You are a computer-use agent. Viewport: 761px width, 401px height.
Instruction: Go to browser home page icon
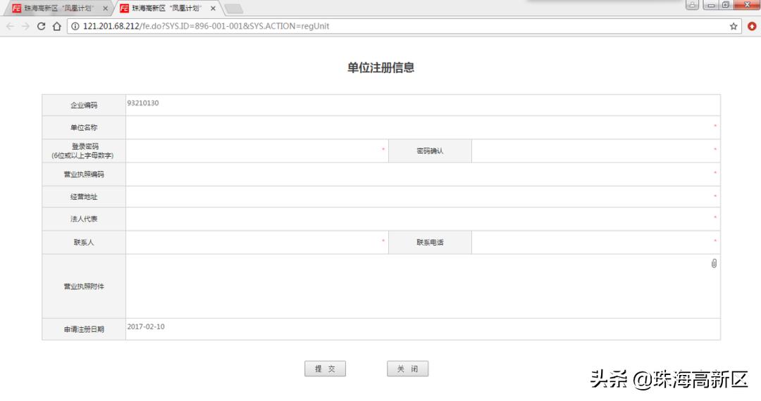57,26
